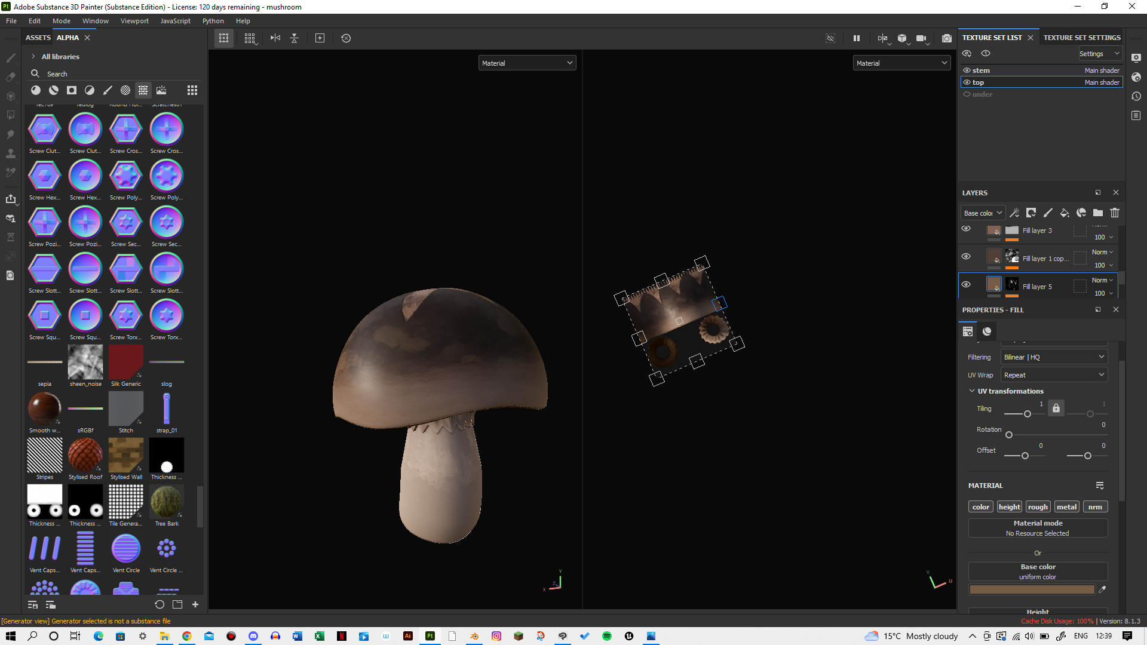This screenshot has width=1147, height=645.
Task: Toggle the metal channel button
Action: pos(1067,507)
